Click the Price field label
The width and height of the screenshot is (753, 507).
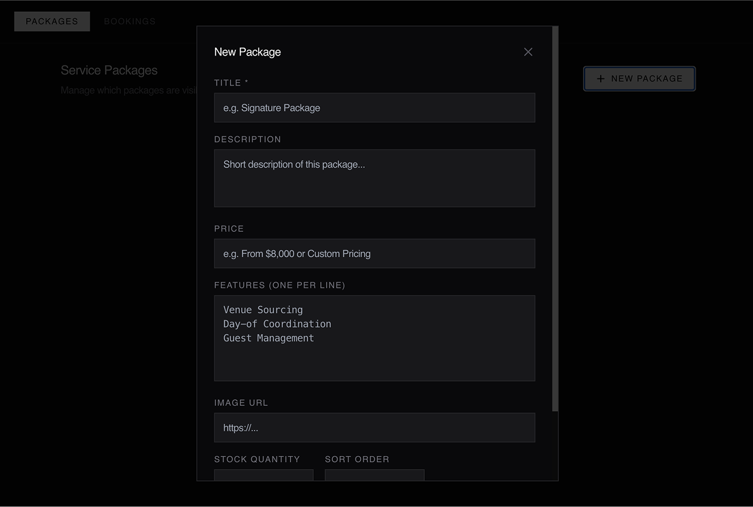[x=229, y=229]
